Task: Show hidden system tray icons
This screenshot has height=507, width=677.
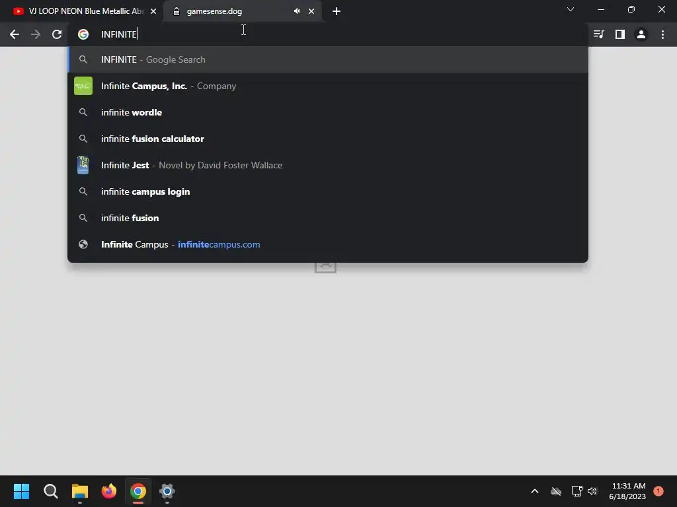Action: [534, 491]
